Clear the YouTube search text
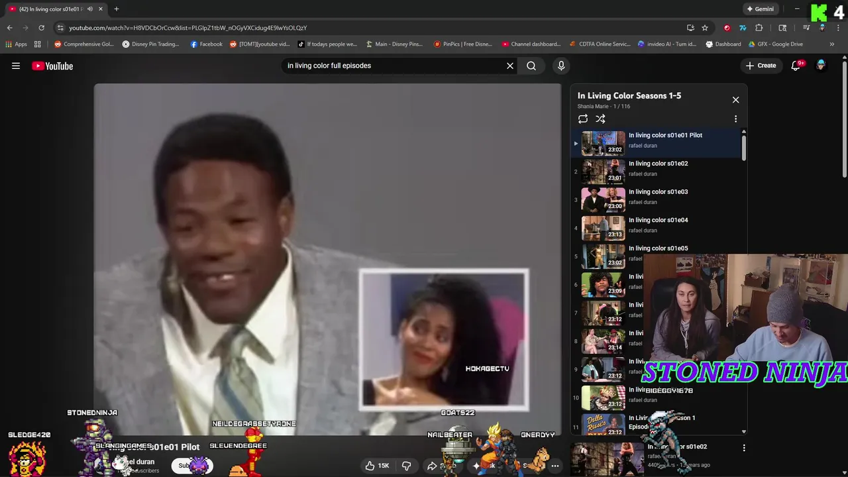Image resolution: width=848 pixels, height=477 pixels. (x=510, y=66)
